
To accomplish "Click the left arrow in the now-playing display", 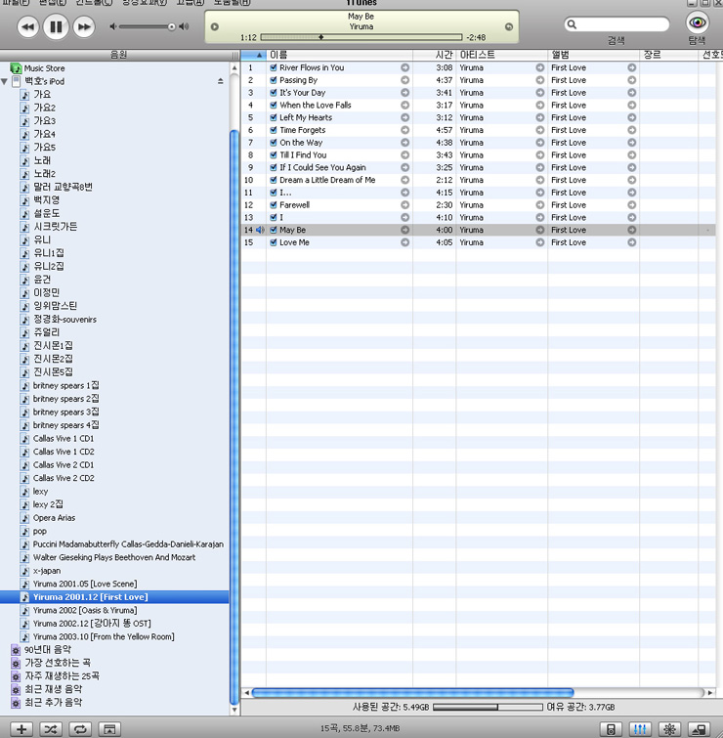I will click(x=215, y=26).
